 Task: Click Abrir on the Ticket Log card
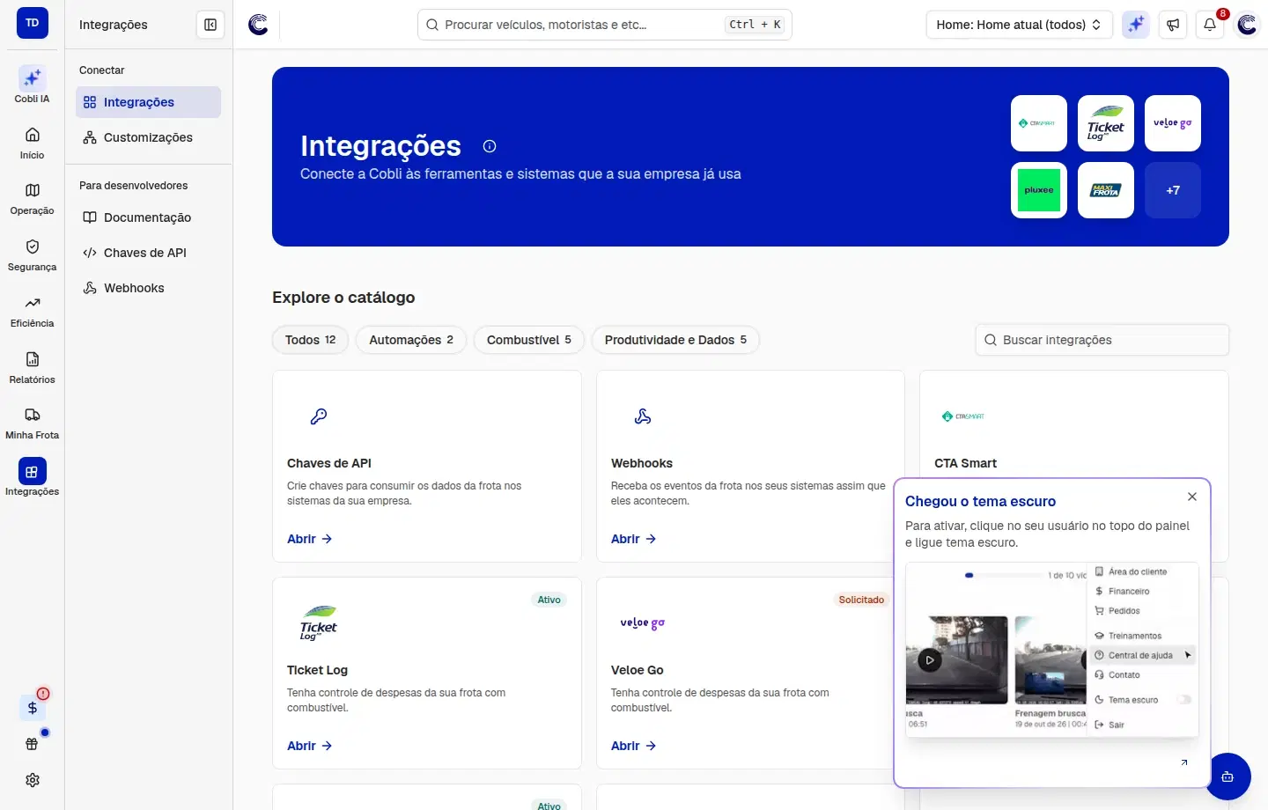[309, 746]
